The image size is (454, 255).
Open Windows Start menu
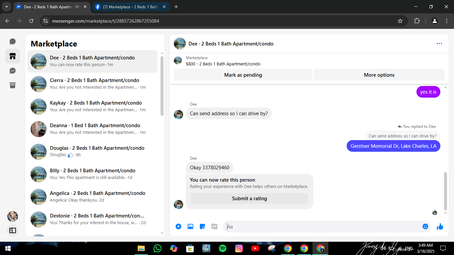(8, 248)
